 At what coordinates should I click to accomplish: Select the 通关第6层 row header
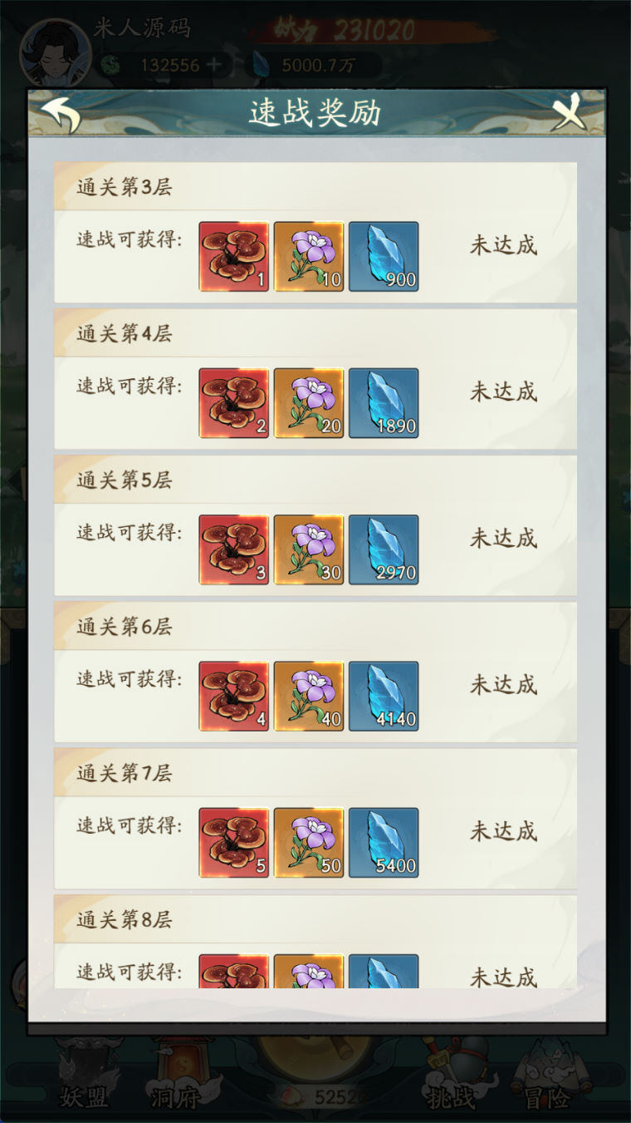tap(315, 626)
